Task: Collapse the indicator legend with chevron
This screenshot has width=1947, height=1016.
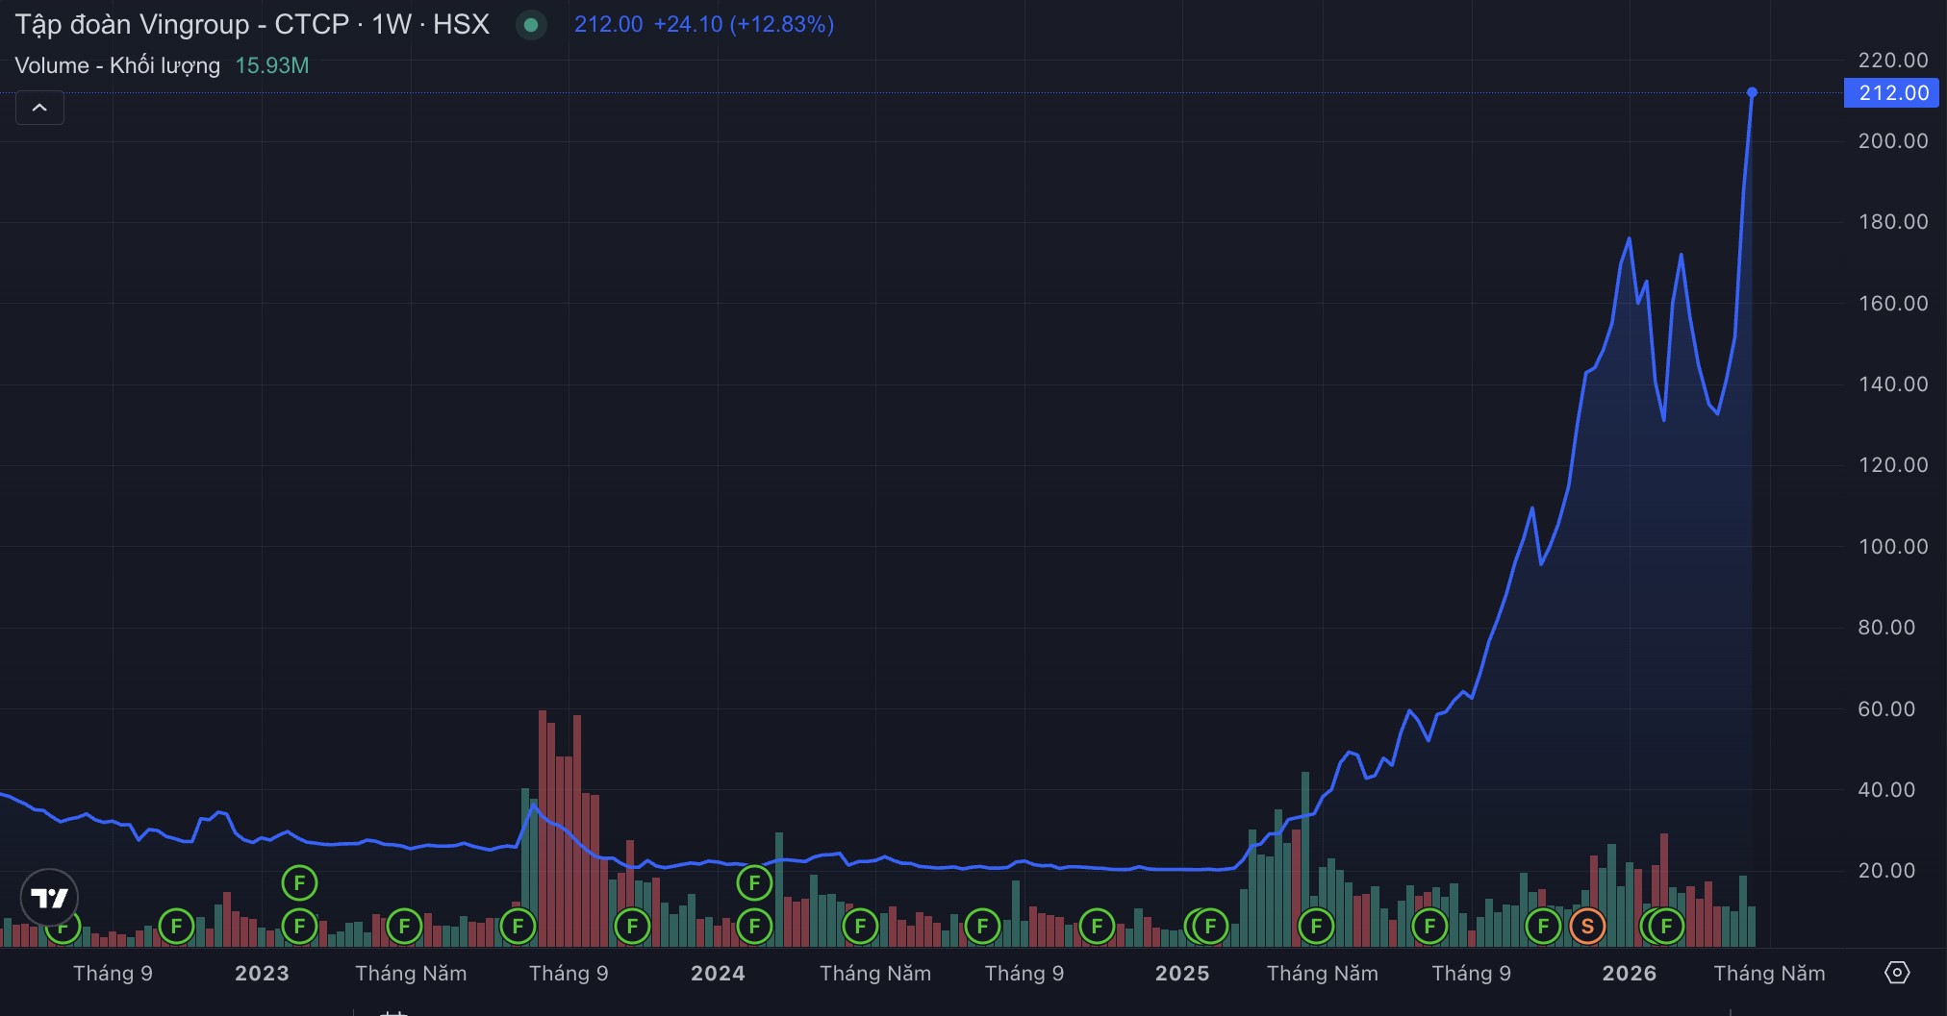Action: tap(39, 108)
